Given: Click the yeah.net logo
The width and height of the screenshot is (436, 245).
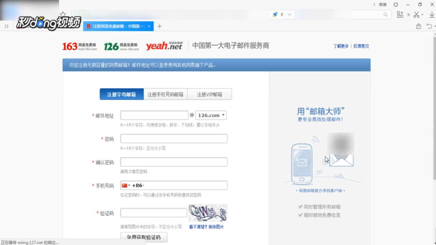Looking at the screenshot, I should click(165, 46).
